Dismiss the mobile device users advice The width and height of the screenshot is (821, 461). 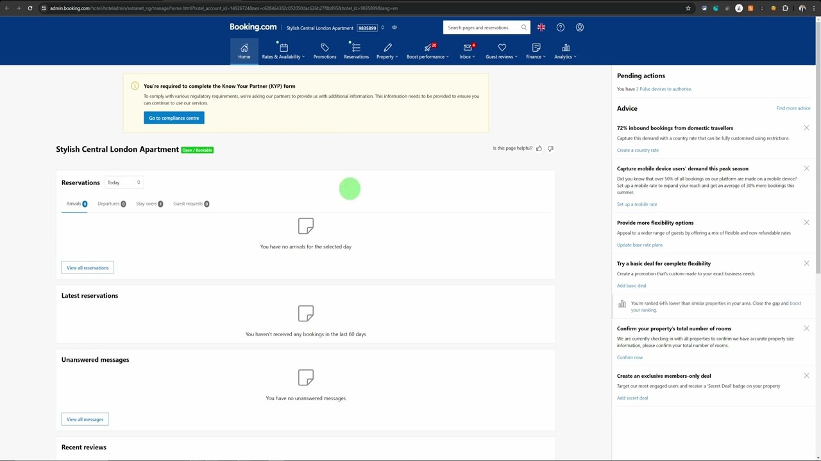[806, 169]
